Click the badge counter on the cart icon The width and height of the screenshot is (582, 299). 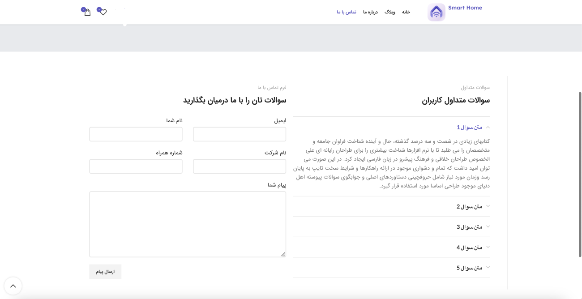point(82,9)
